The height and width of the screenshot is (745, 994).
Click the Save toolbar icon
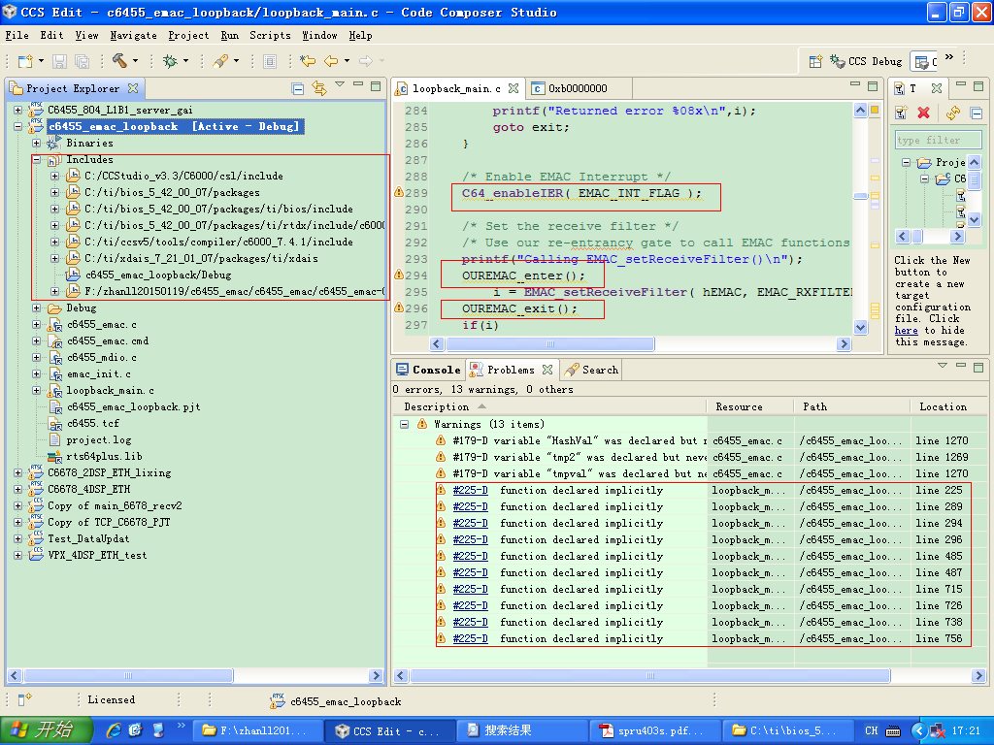(x=59, y=61)
